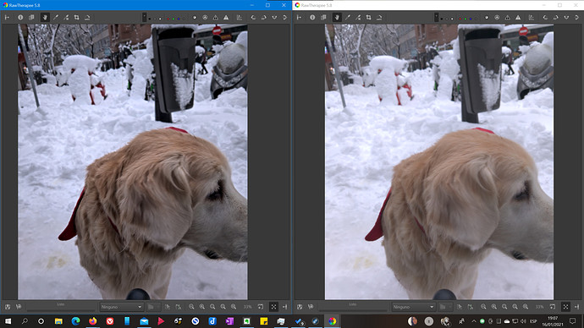Toggle fullscreen in left window
Screen dimensions: 584x328
273,307
